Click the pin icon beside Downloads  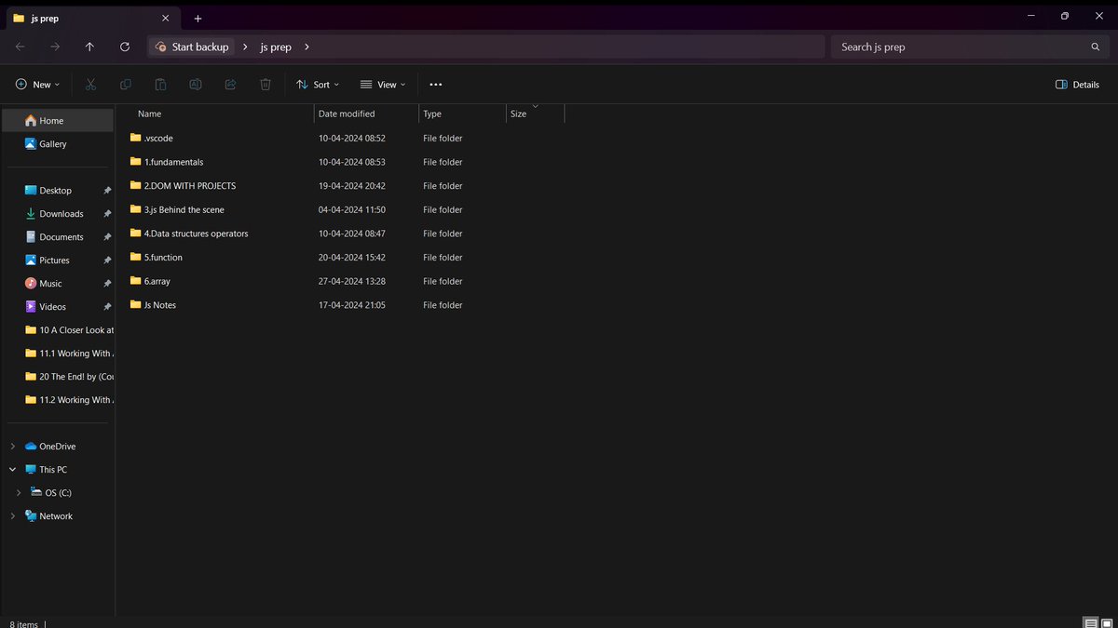coord(107,214)
